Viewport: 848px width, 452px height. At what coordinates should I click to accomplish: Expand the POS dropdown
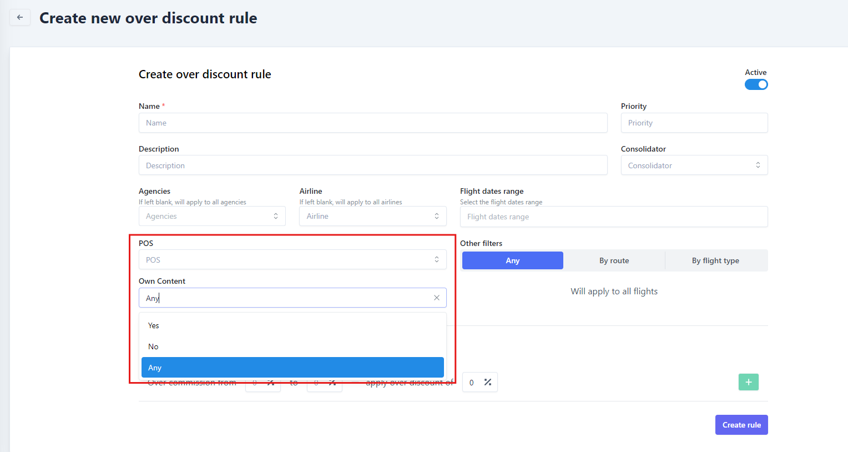292,260
